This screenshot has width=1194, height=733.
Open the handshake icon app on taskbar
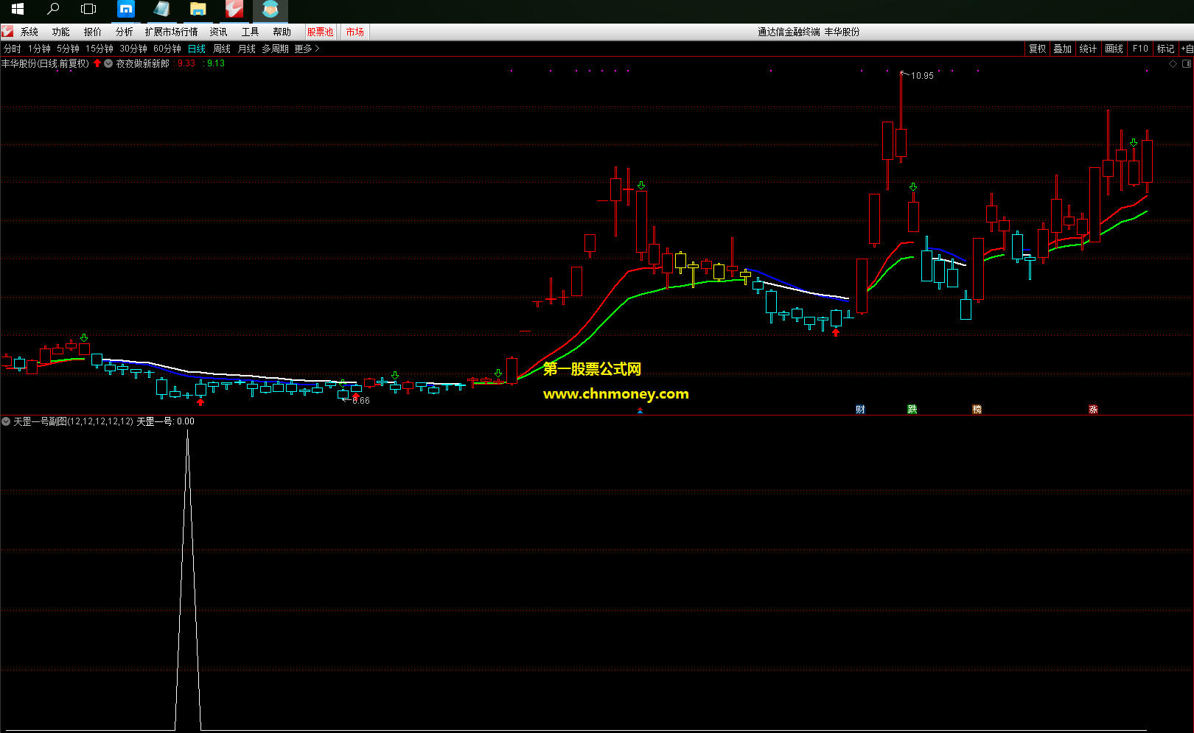pos(270,10)
